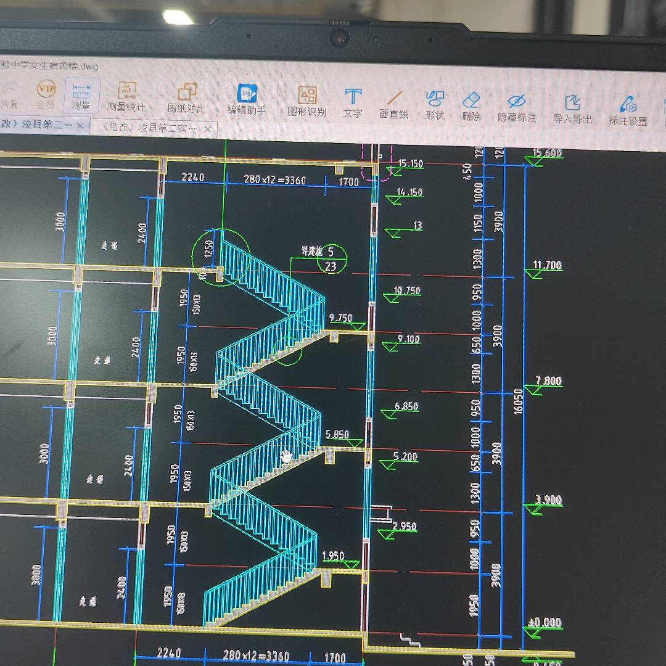Click the 5/23 detail callout bubble
The width and height of the screenshot is (666, 666).
(332, 258)
